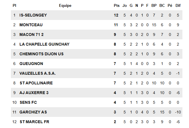The image size is (189, 128).
Task: Click IS-SELONGEY's 12 points value
Action: pyautogui.click(x=116, y=15)
